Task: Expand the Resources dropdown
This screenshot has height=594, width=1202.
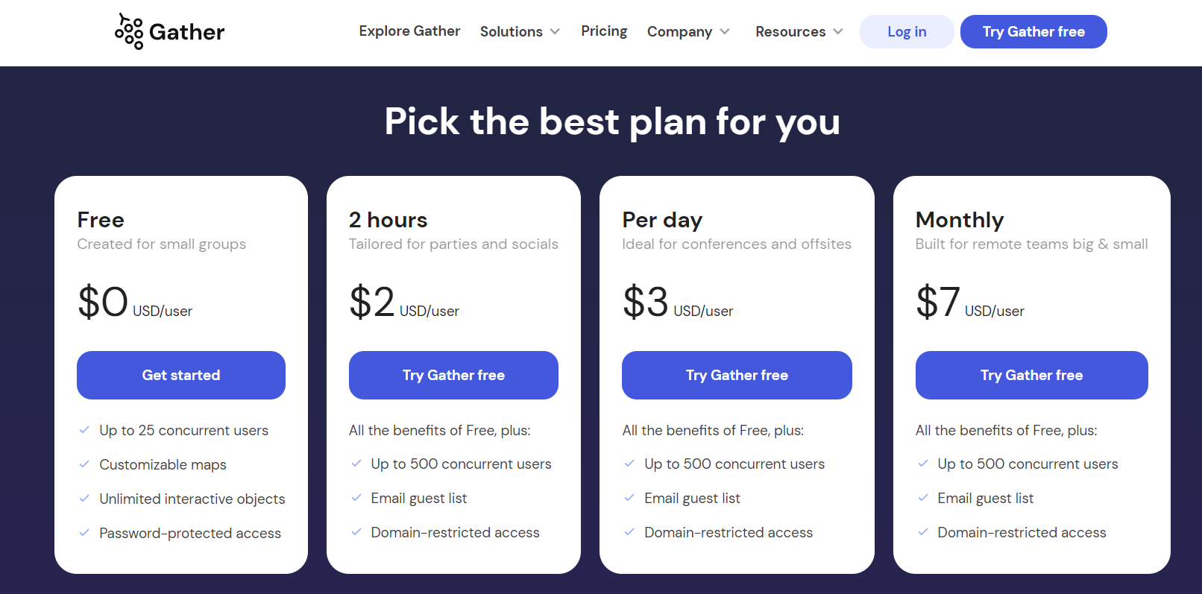Action: 798,31
